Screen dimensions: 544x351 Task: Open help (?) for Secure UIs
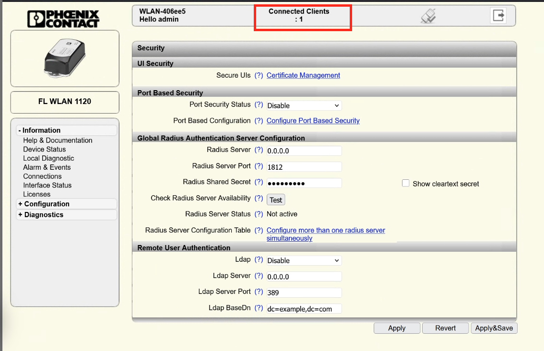[259, 75]
